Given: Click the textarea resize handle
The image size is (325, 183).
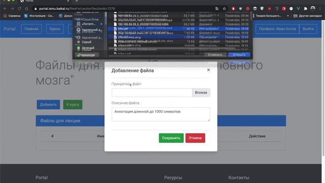Looking at the screenshot, I should (209, 120).
